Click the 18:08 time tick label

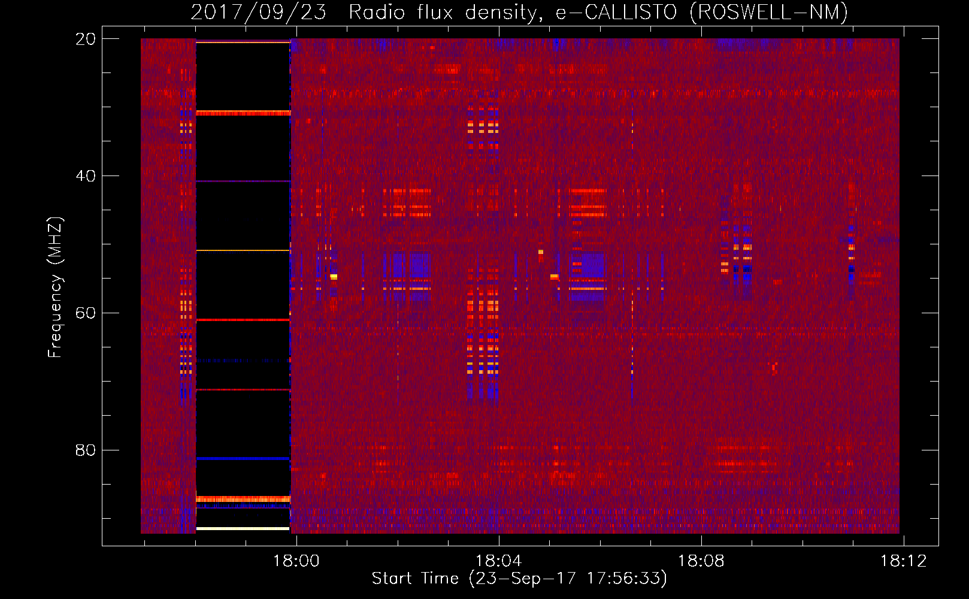(x=701, y=561)
